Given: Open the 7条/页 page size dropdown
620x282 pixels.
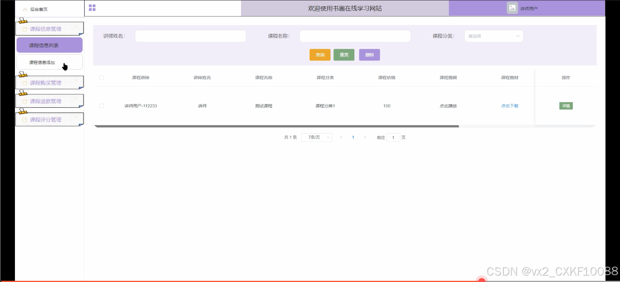Looking at the screenshot, I should [x=316, y=138].
